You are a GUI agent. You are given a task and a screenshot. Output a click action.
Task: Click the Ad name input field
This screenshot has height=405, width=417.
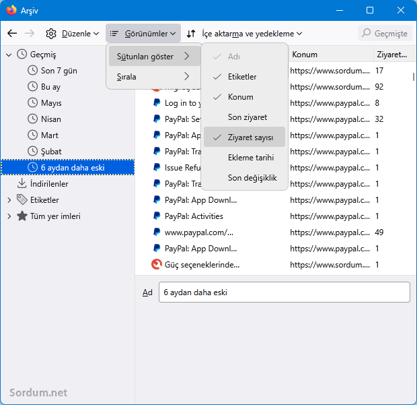[x=285, y=292]
